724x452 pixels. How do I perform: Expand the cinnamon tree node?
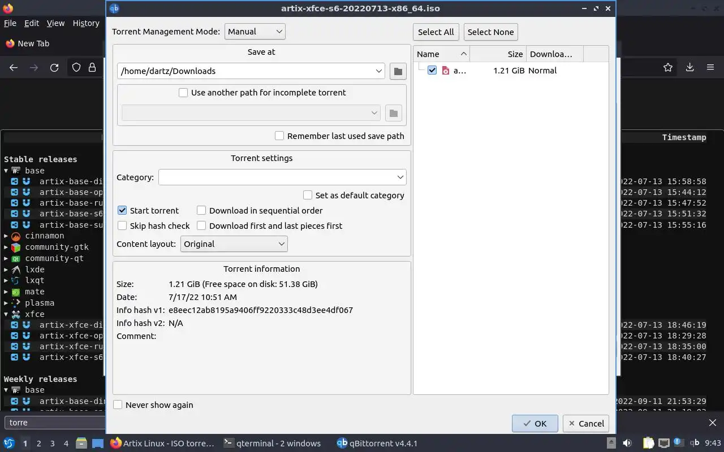(x=6, y=236)
